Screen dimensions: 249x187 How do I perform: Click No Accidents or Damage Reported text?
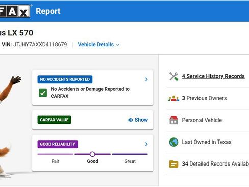pos(90,92)
